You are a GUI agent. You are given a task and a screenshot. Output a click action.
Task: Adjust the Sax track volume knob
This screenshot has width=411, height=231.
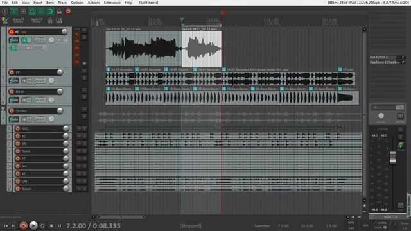(64, 31)
